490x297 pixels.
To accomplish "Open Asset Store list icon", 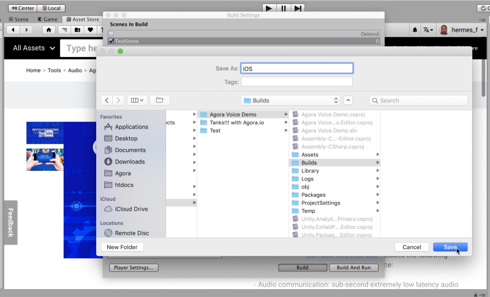I will [64, 30].
